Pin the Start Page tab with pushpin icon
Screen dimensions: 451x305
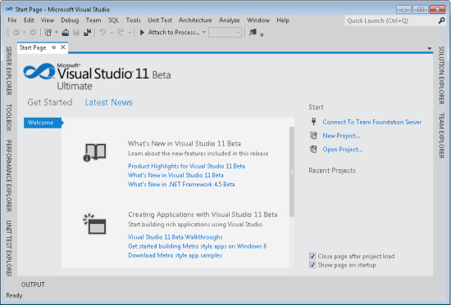pyautogui.click(x=54, y=47)
